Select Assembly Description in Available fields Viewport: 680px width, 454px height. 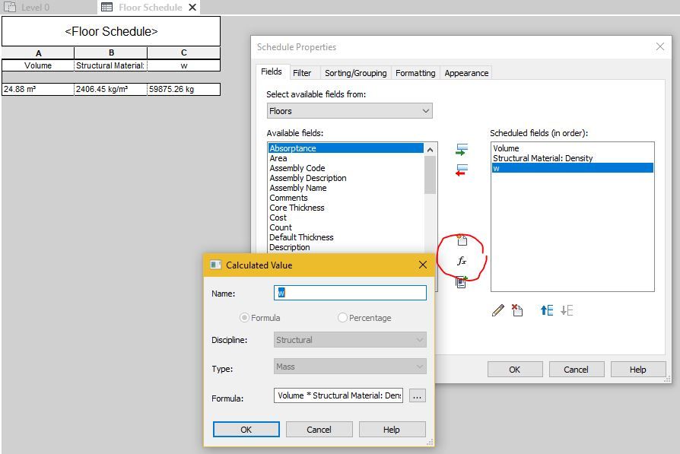point(345,178)
